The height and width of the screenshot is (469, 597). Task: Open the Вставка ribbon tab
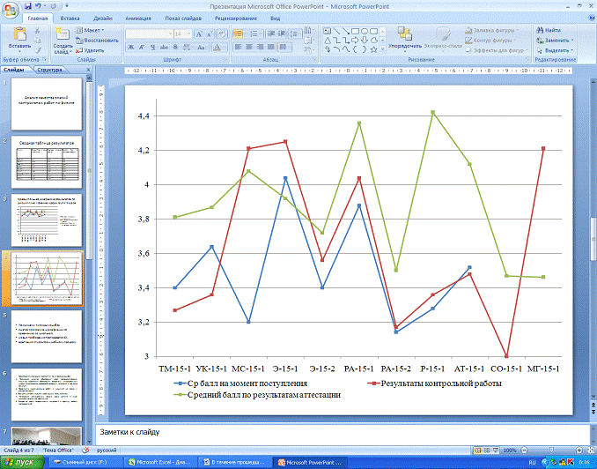tap(70, 17)
